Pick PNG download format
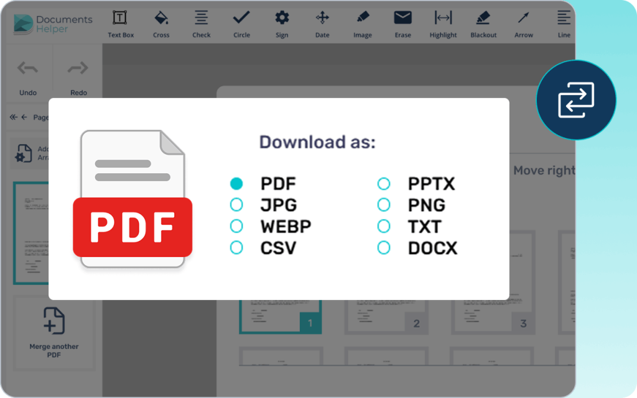Image resolution: width=637 pixels, height=398 pixels. (384, 205)
